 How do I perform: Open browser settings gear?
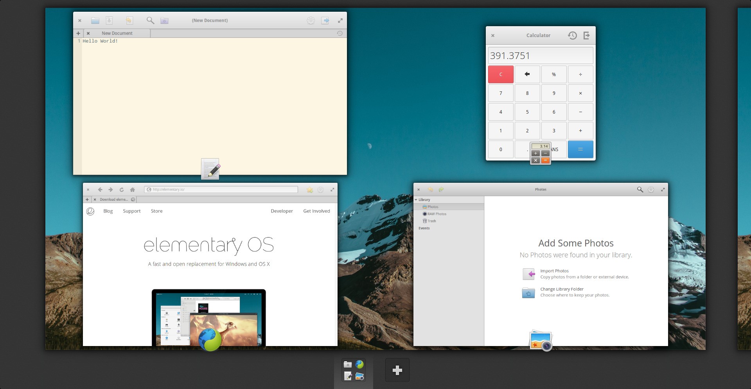(320, 190)
